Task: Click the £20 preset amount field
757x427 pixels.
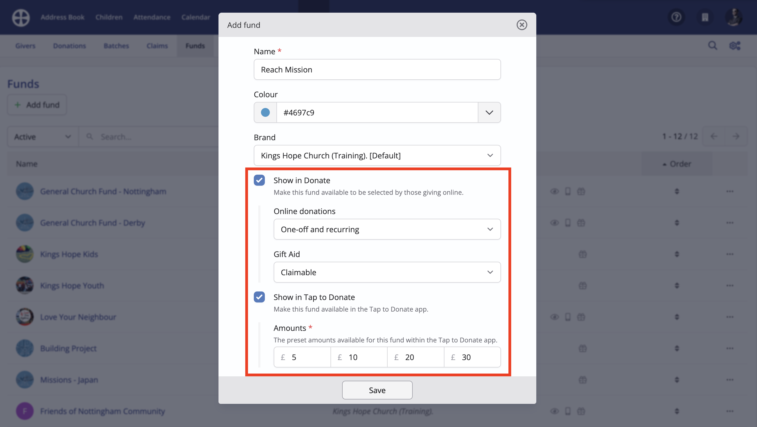Action: pos(415,357)
